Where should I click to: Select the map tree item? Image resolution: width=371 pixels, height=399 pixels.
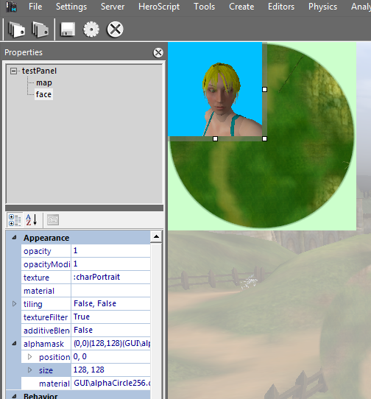pyautogui.click(x=44, y=82)
